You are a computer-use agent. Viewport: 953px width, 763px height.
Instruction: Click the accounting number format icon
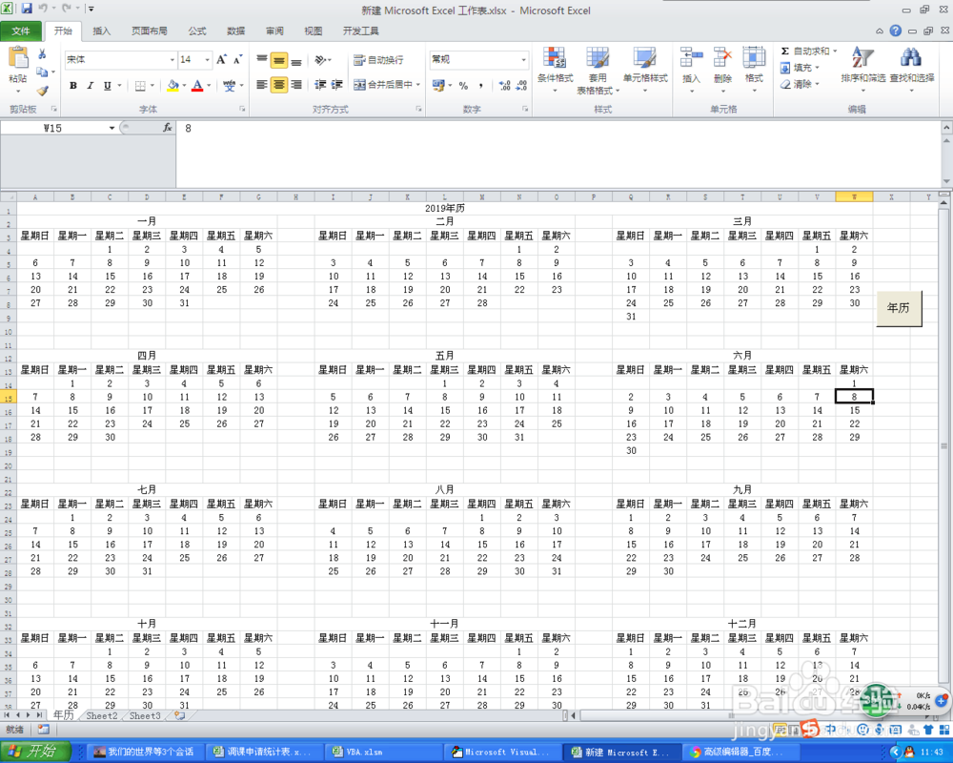point(438,85)
